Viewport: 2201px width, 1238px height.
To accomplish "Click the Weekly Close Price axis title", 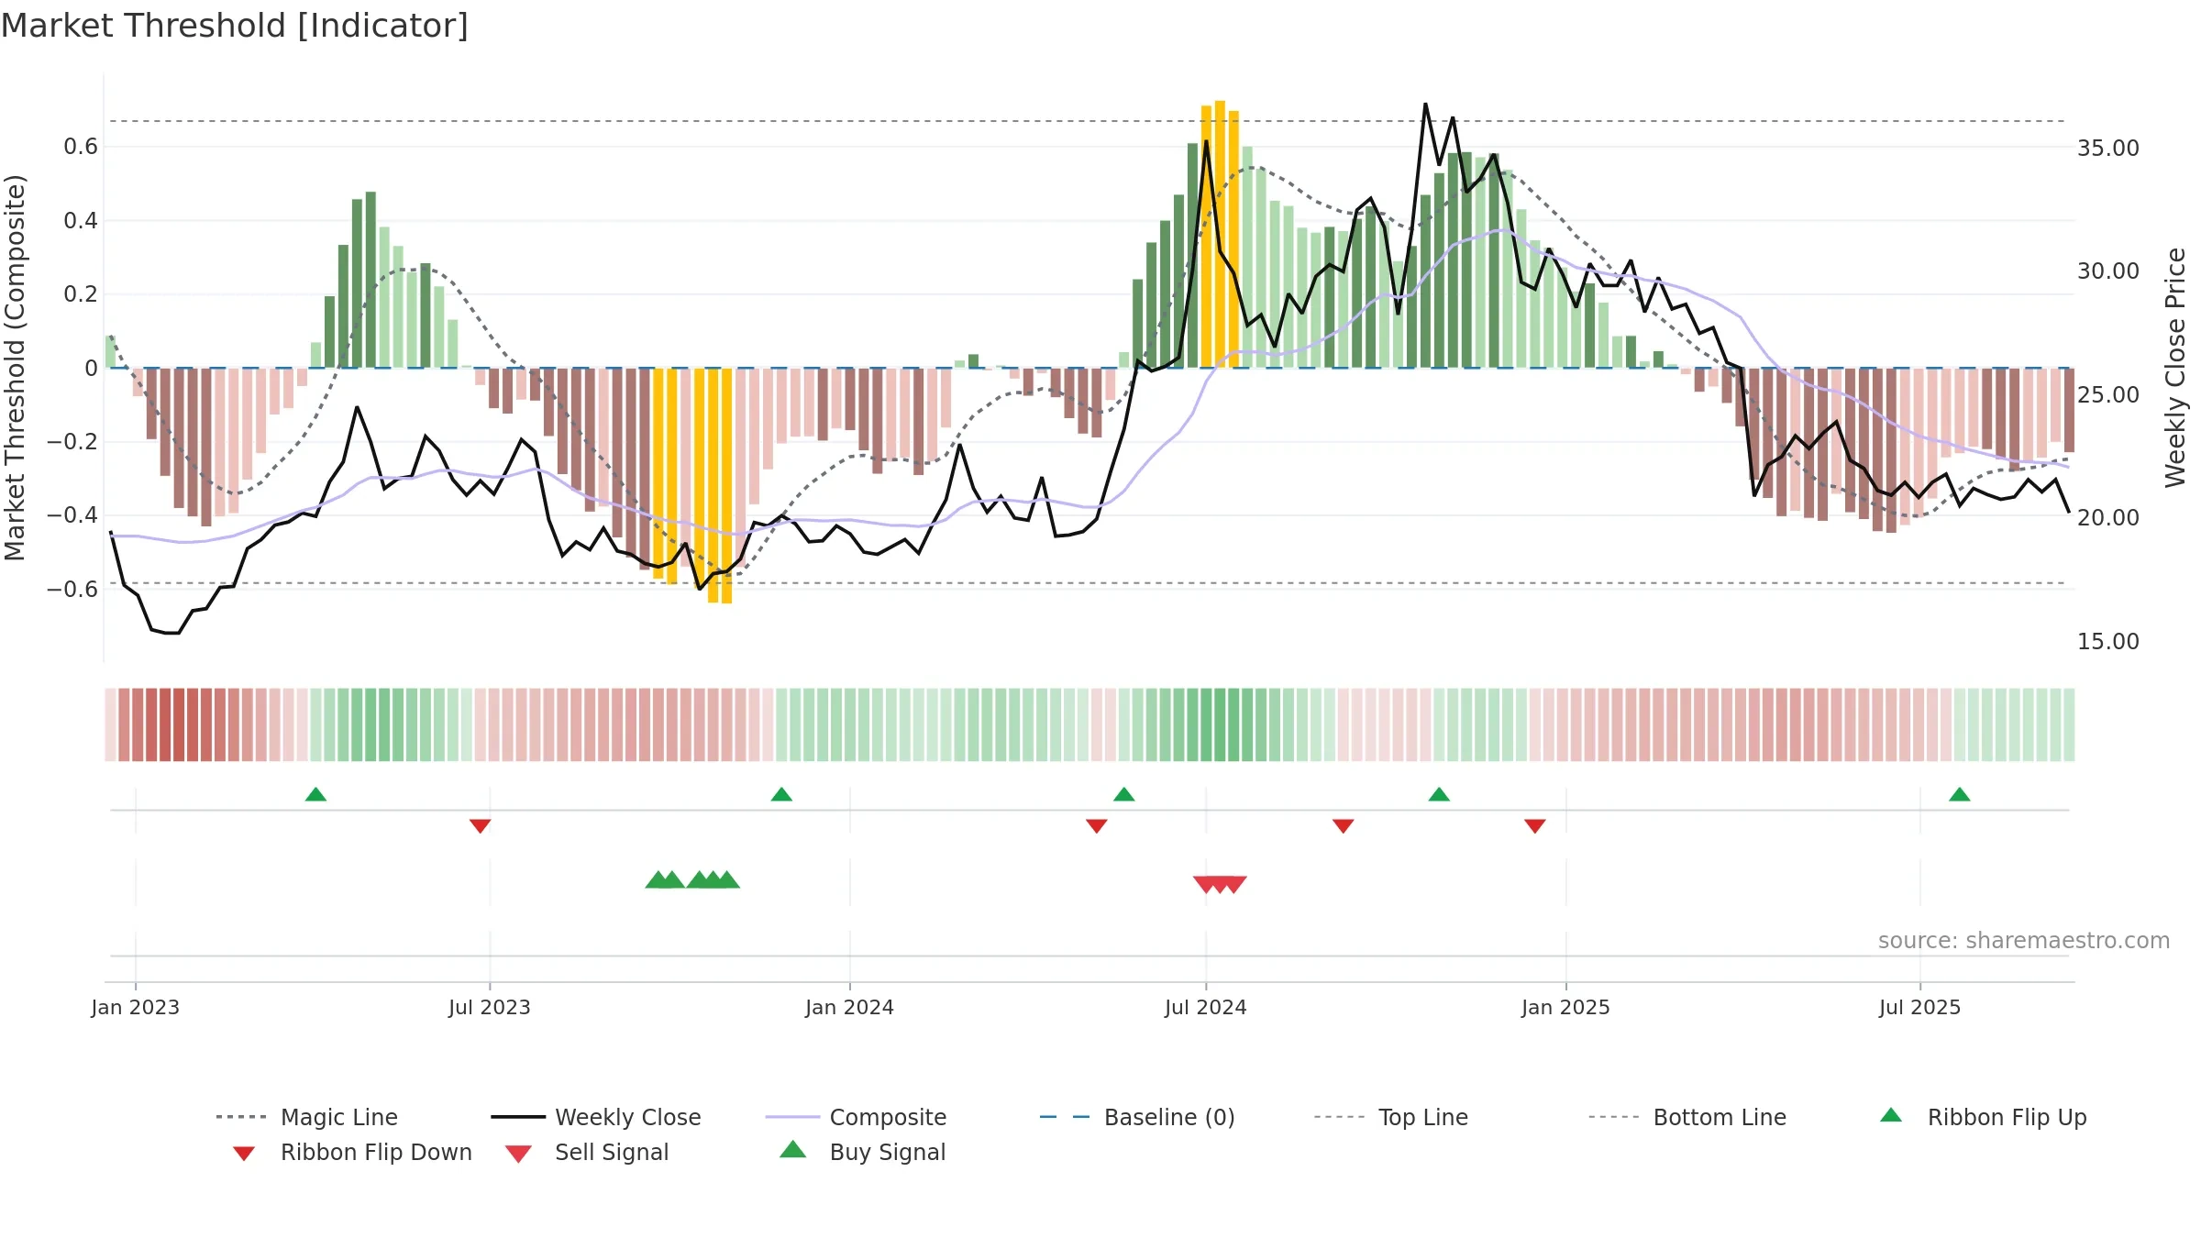I will coord(2175,367).
